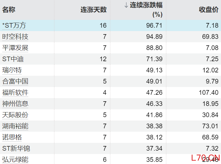The image size is (221, 164).
Task: Open 瑞尔特 stock details
Action: tap(12, 70)
